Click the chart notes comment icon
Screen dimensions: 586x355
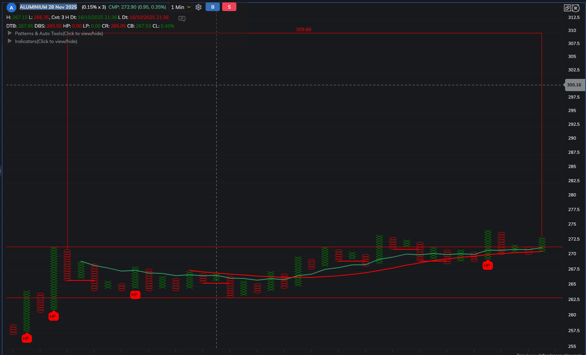coord(182,19)
